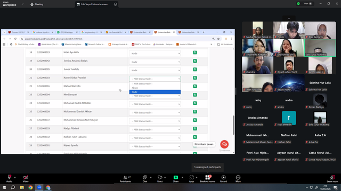
Task: Click the encryption shield icon in Zoom
Action: [x=298, y=4]
